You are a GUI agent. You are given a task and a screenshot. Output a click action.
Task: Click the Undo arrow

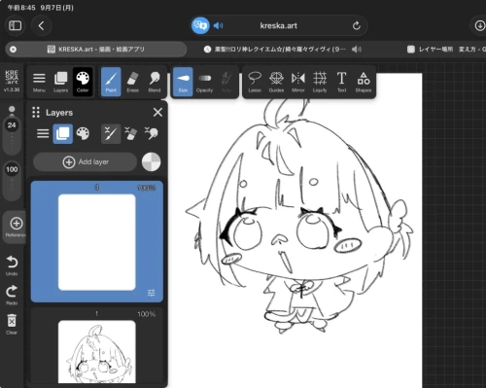[x=12, y=265]
